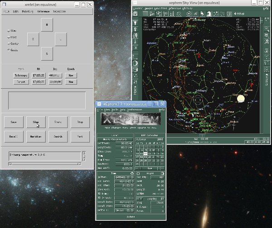Open the History menu in Sky View
272x228 pixels.
(x=187, y=8)
